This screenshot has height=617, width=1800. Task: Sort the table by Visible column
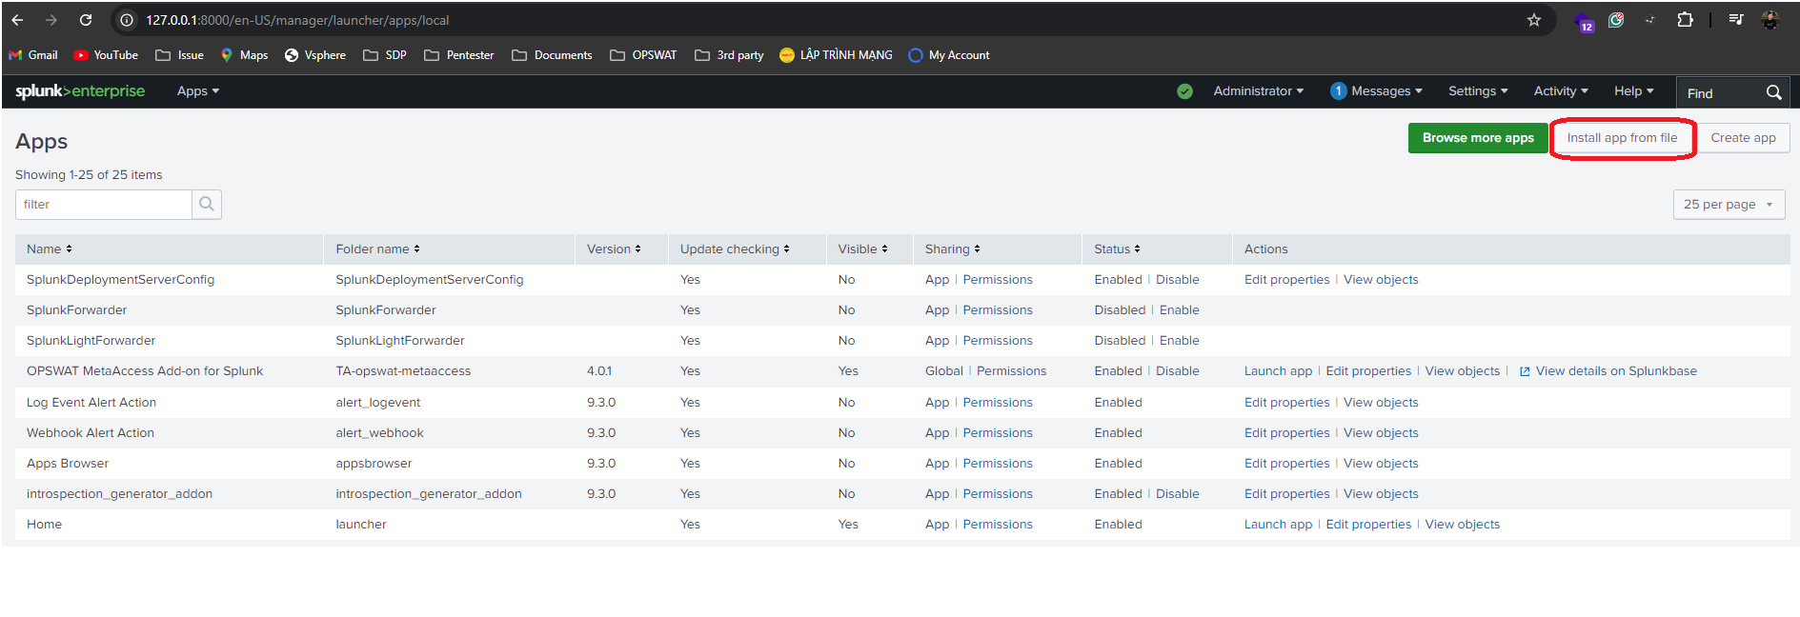click(863, 249)
